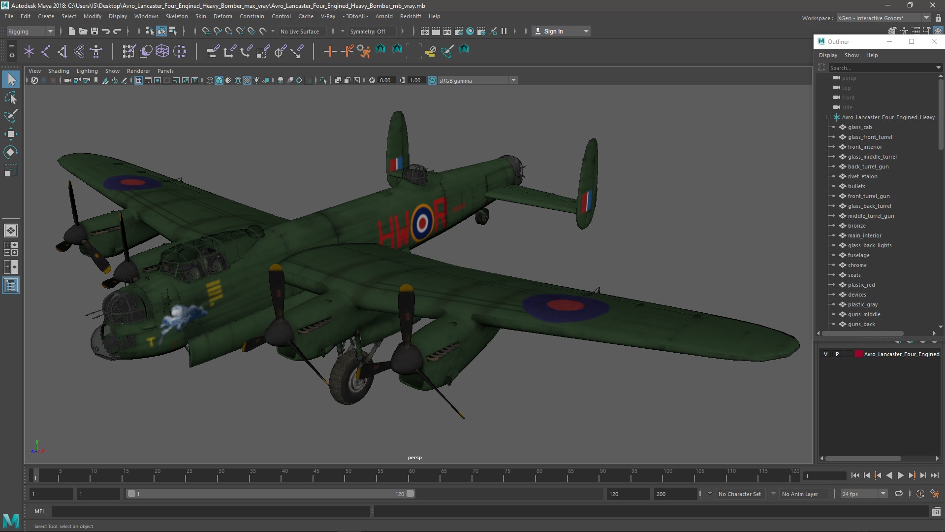
Task: Open the viewport Shading menu
Action: 59,71
